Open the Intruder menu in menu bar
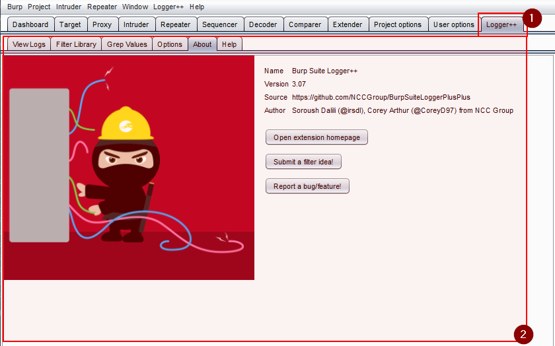 click(69, 7)
